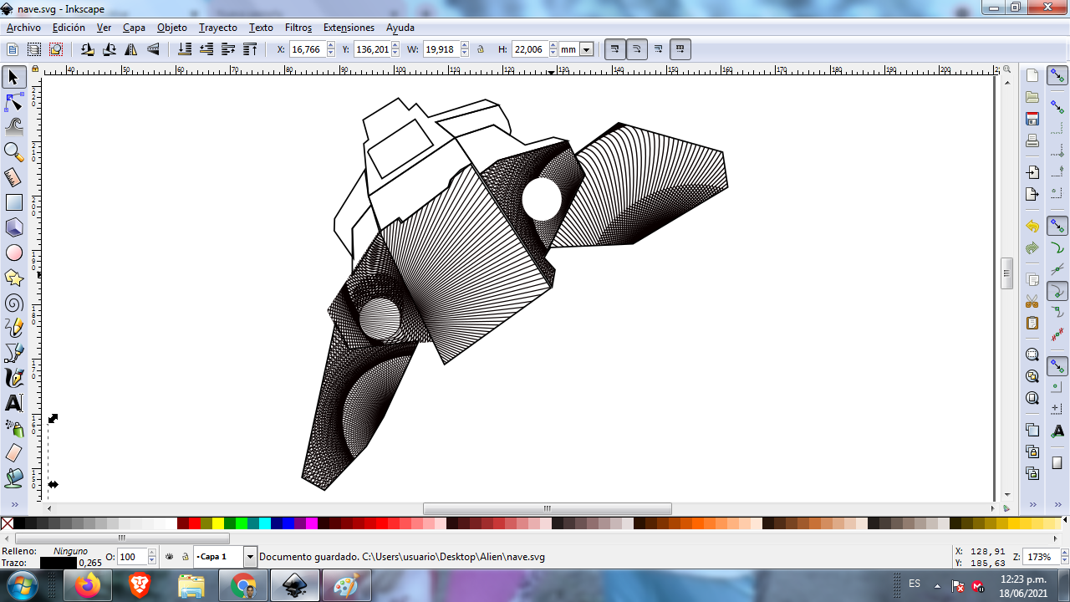Select the 3D Box tool
The height and width of the screenshot is (602, 1070).
click(x=13, y=227)
